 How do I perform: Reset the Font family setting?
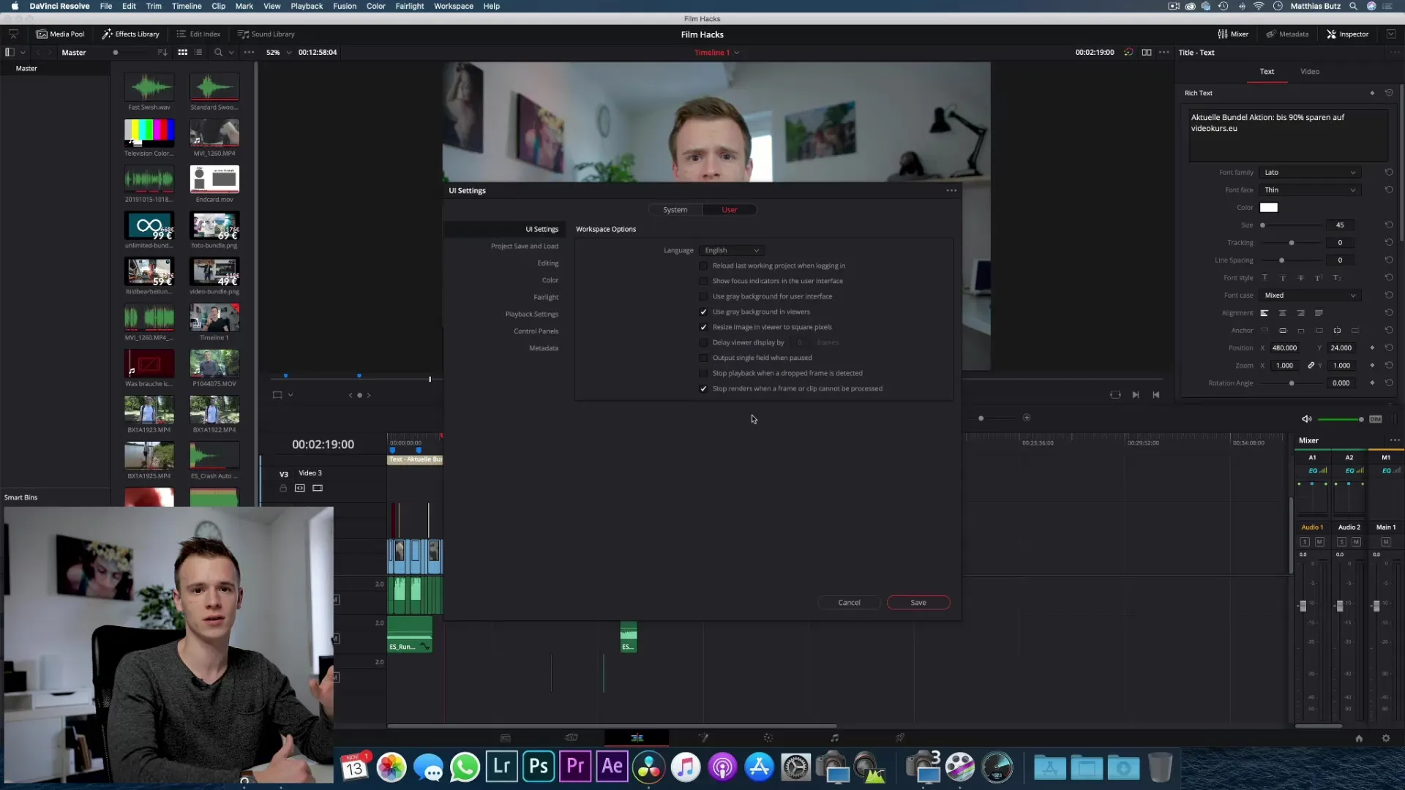point(1389,172)
